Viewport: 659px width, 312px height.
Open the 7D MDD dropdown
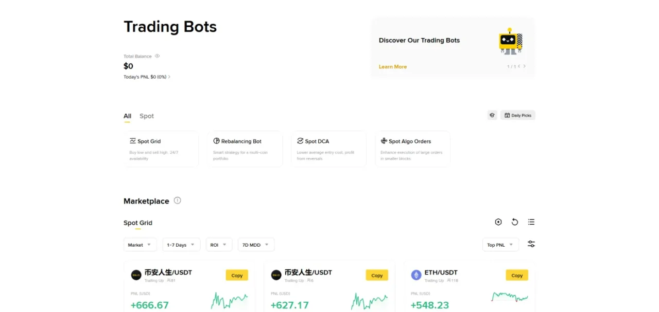(x=256, y=245)
